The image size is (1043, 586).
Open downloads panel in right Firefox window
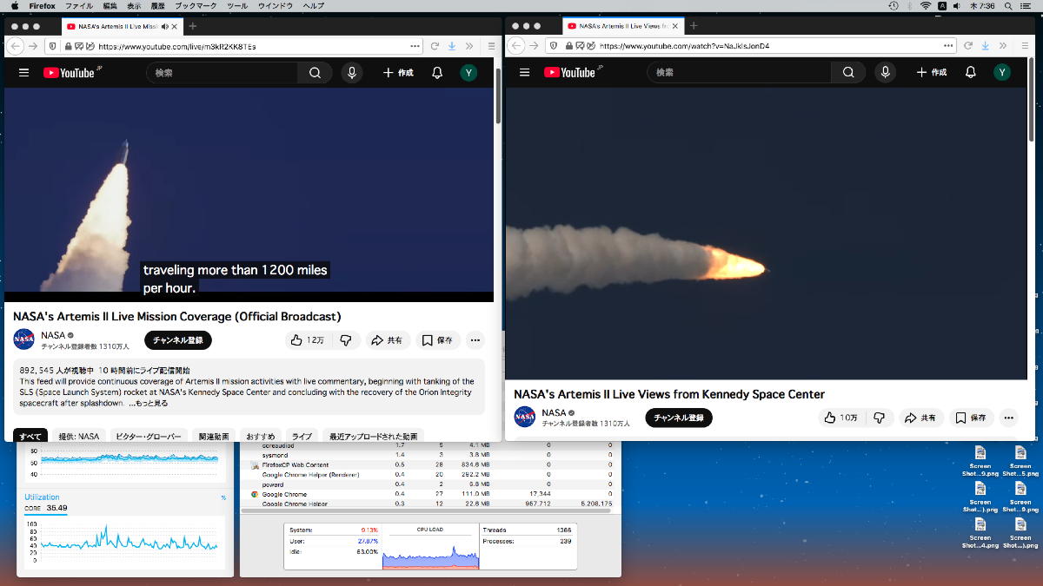(986, 46)
